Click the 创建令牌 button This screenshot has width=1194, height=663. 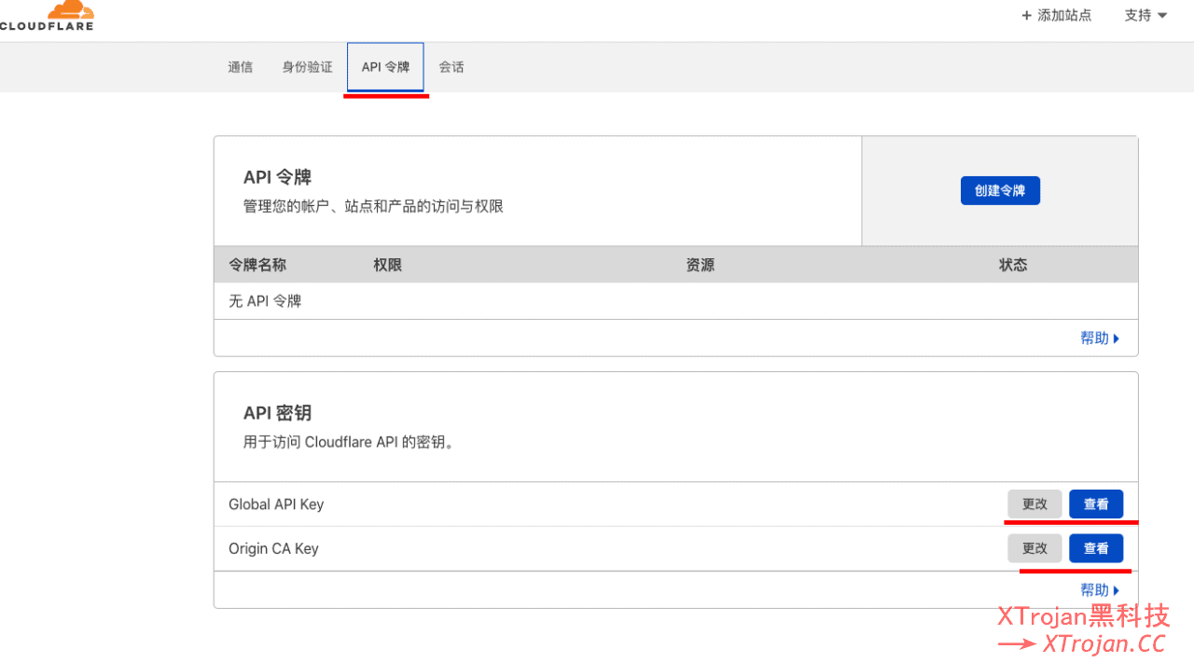tap(1000, 190)
